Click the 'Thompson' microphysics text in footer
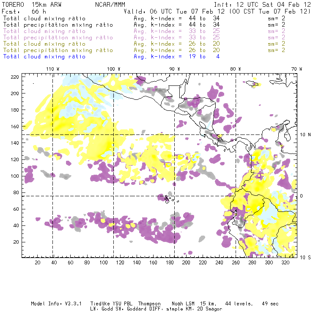The height and width of the screenshot is (313, 313). click(x=149, y=304)
